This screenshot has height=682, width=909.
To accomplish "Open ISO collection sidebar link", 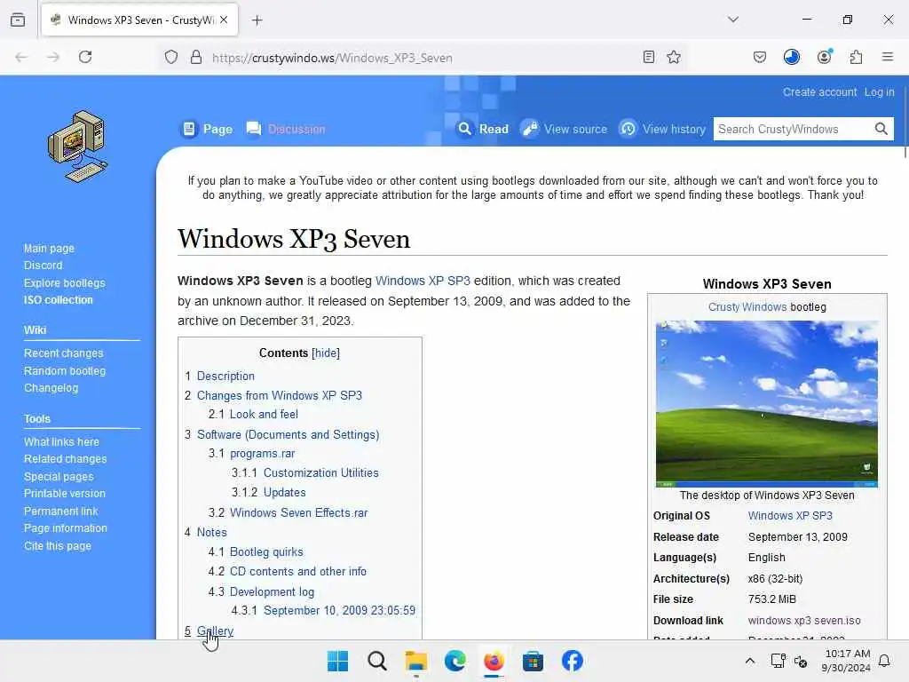I will tap(58, 300).
